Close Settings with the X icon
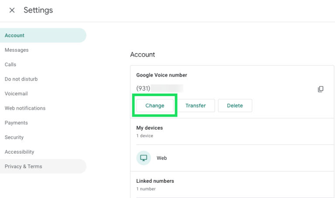Screen dimensions: 335x198 [12, 10]
